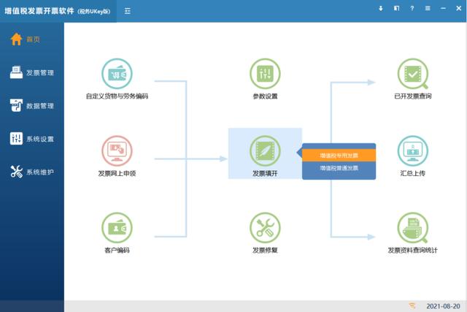The height and width of the screenshot is (312, 467).
Task: Expand 发票管理 in the sidebar
Action: pyautogui.click(x=31, y=72)
